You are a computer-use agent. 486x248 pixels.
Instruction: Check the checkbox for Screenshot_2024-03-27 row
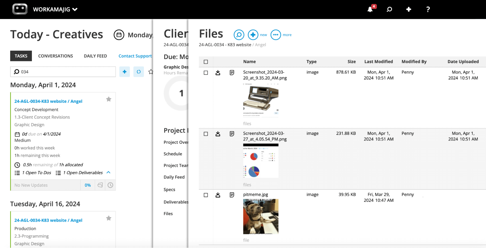pyautogui.click(x=206, y=134)
